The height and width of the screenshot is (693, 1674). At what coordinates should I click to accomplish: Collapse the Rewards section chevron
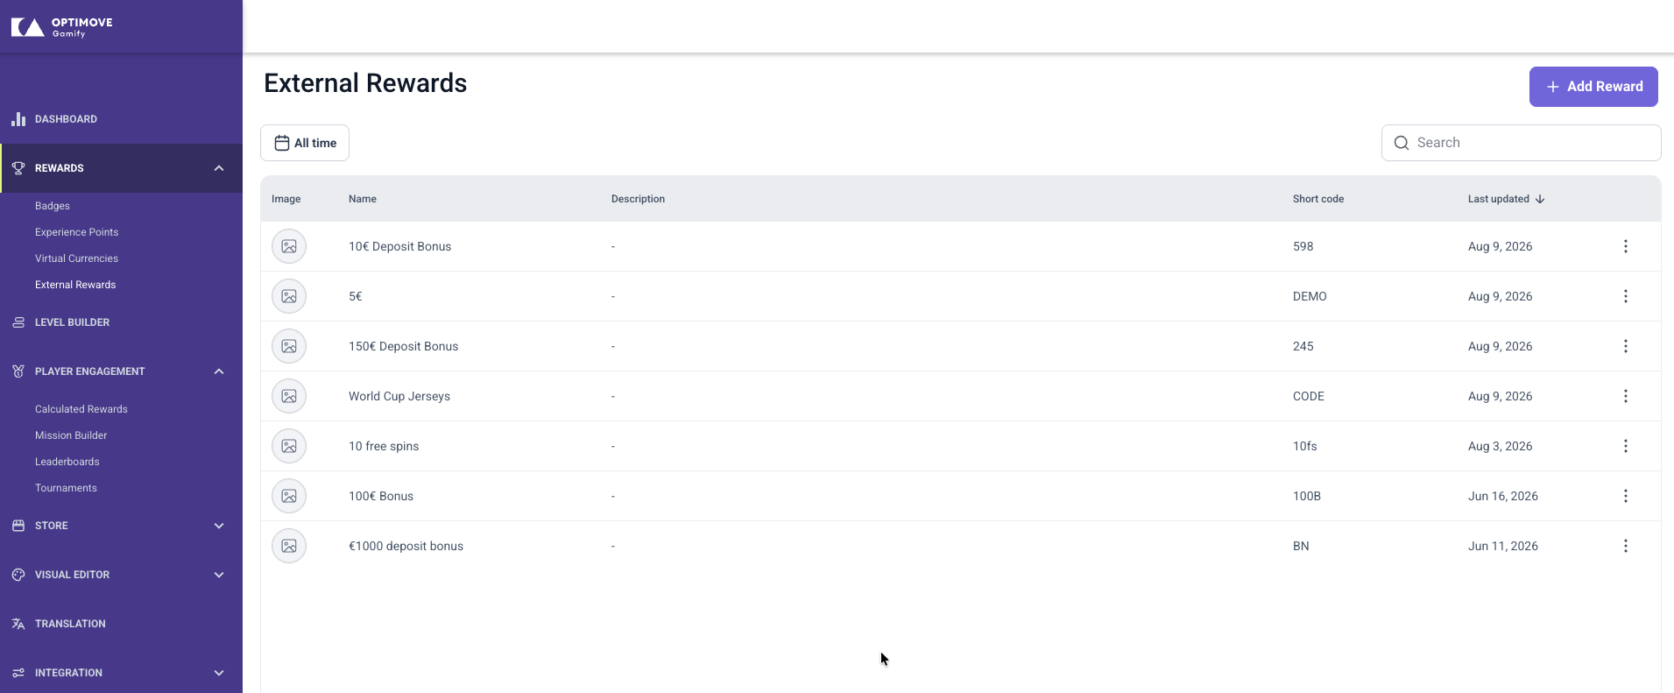point(219,168)
